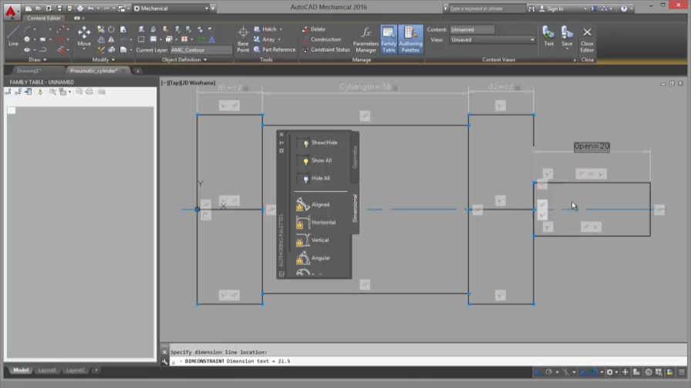691x388 pixels.
Task: Click the Content name Unnamed field
Action: click(472, 29)
